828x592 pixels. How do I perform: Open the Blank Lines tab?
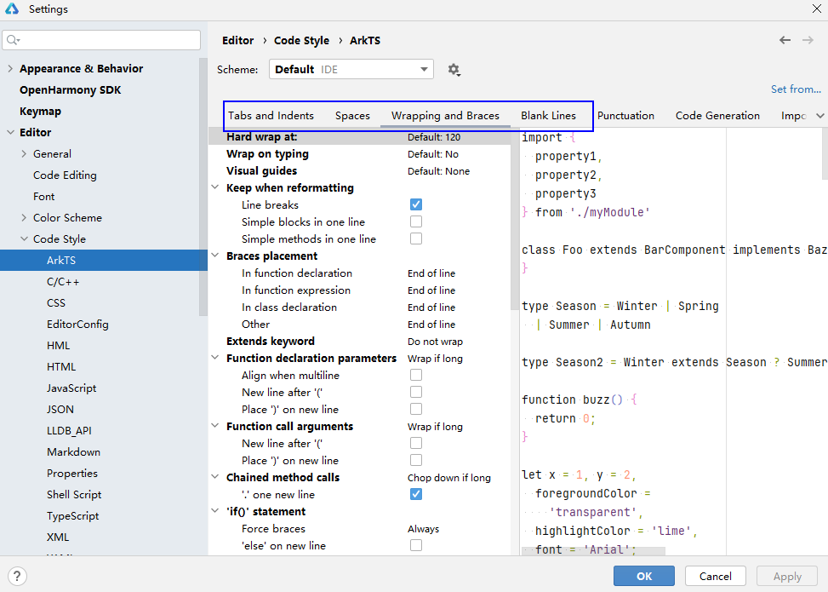(x=548, y=116)
